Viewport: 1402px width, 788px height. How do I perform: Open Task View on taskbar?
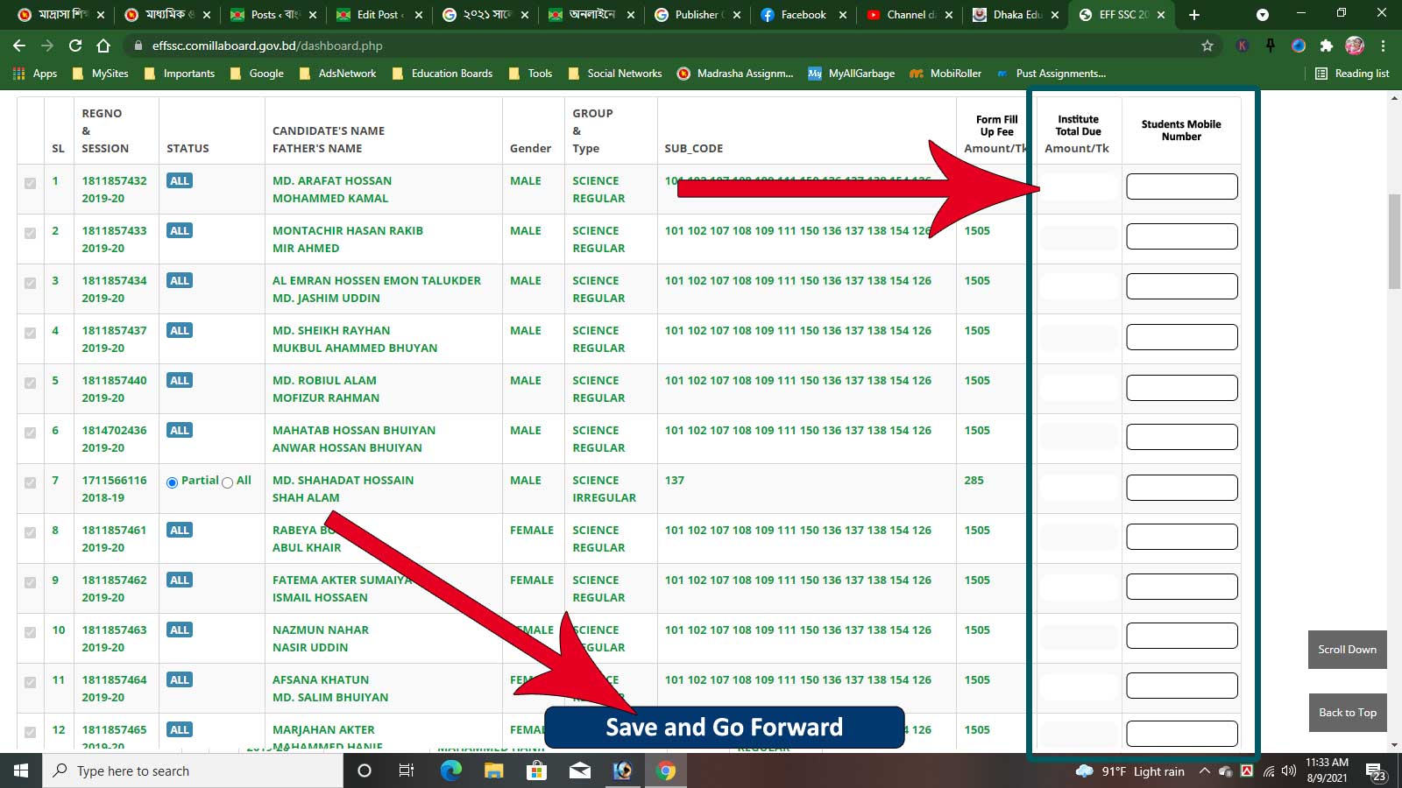(407, 770)
